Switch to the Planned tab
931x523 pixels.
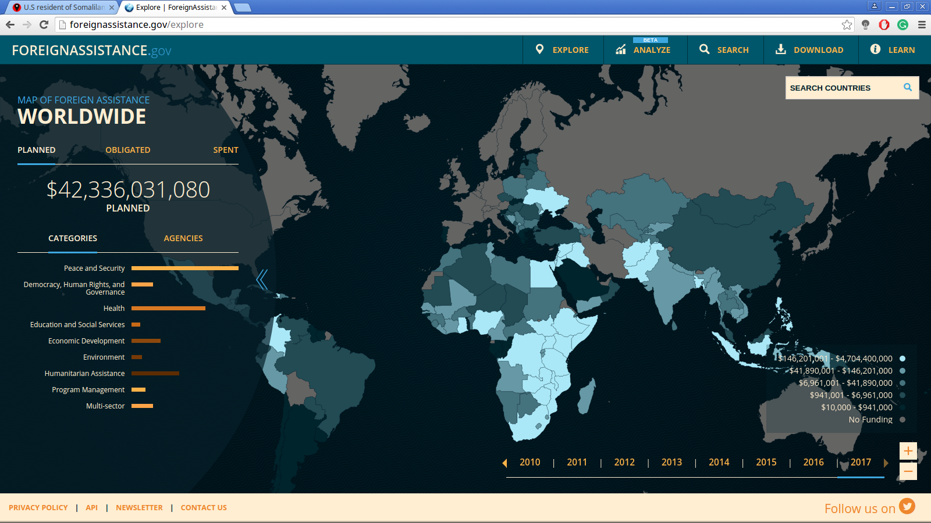pos(37,150)
